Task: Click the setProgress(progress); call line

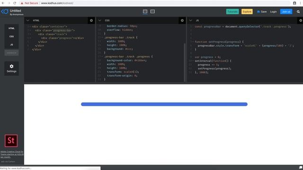Action: coord(214,68)
